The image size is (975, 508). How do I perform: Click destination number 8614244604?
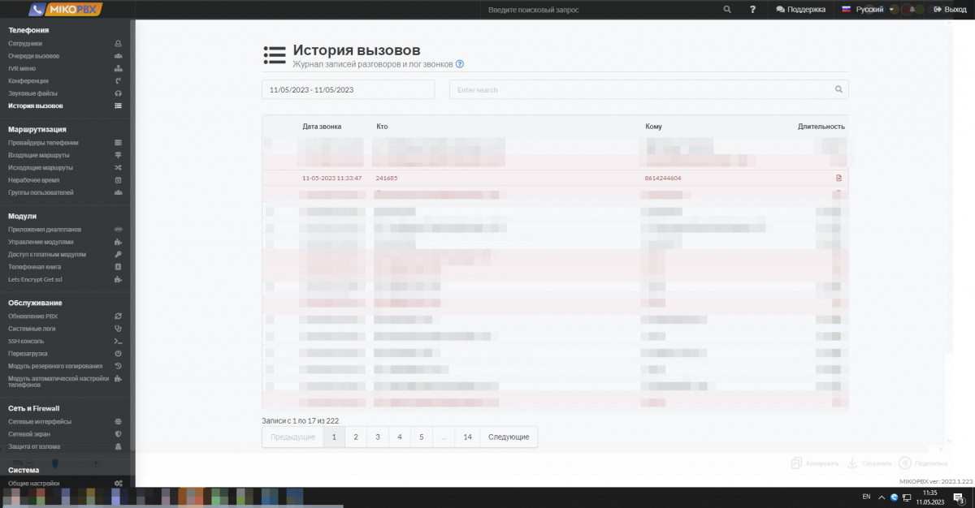click(x=663, y=178)
